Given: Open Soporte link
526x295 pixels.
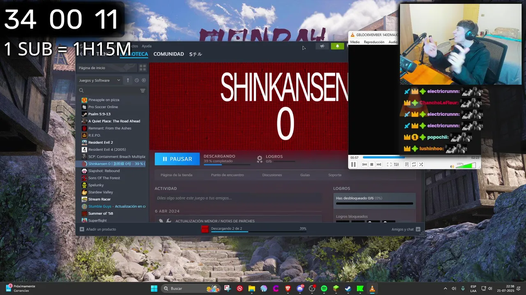Looking at the screenshot, I should coord(335,175).
